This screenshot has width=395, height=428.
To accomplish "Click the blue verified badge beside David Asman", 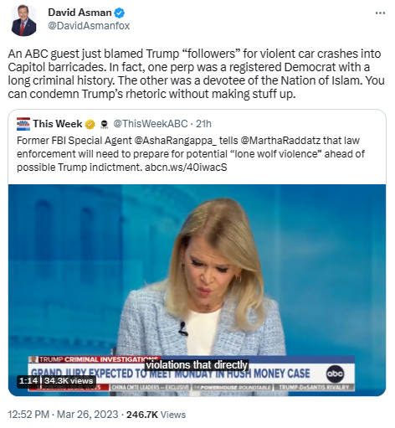I will click(x=120, y=13).
